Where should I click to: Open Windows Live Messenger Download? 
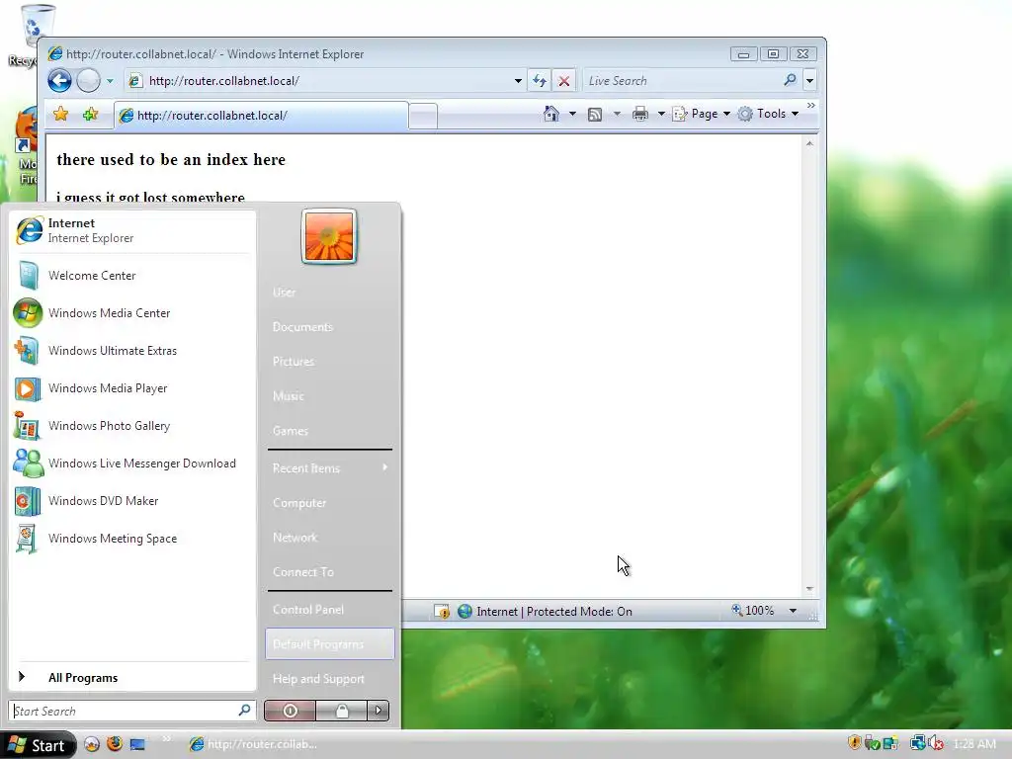(132, 464)
